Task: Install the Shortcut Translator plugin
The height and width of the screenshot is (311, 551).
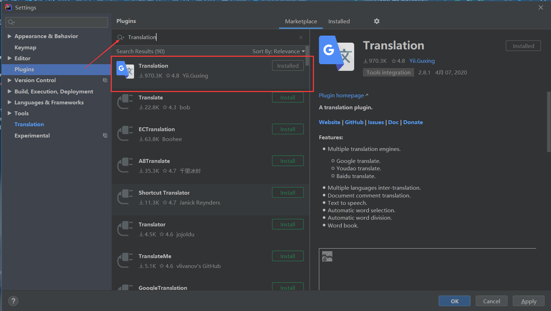Action: [288, 193]
